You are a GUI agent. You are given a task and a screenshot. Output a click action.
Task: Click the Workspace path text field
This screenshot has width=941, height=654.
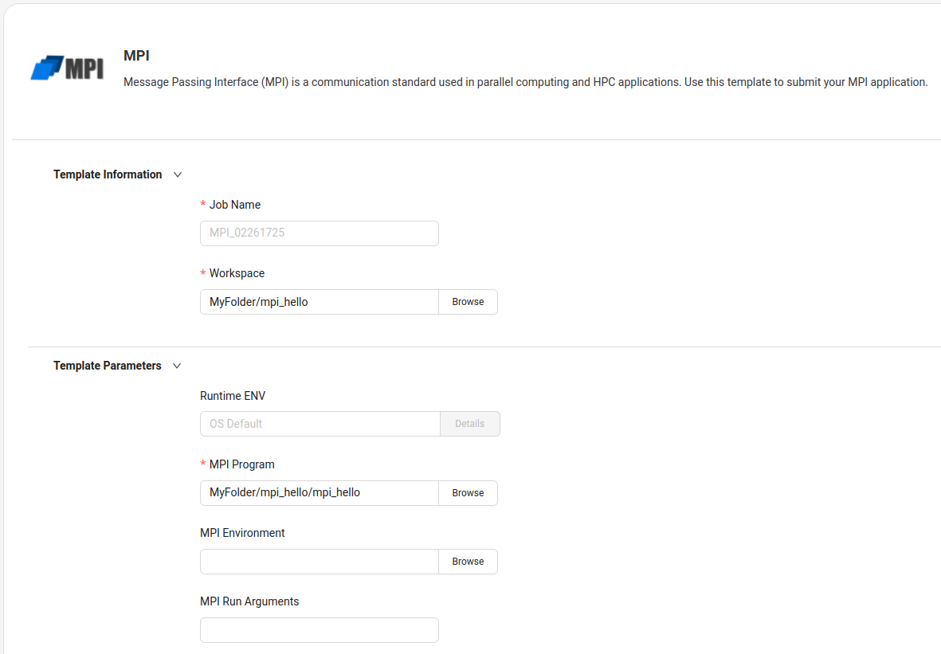pos(319,302)
